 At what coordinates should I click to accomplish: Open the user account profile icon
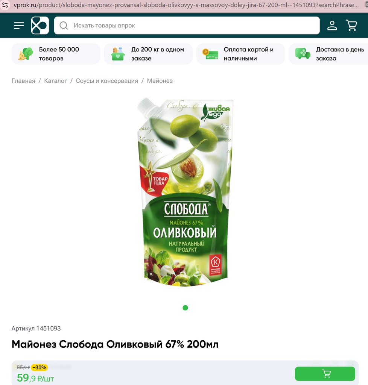click(332, 25)
